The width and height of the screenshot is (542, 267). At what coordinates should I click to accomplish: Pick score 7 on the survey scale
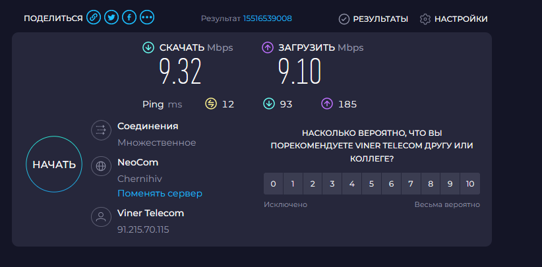pyautogui.click(x=411, y=184)
